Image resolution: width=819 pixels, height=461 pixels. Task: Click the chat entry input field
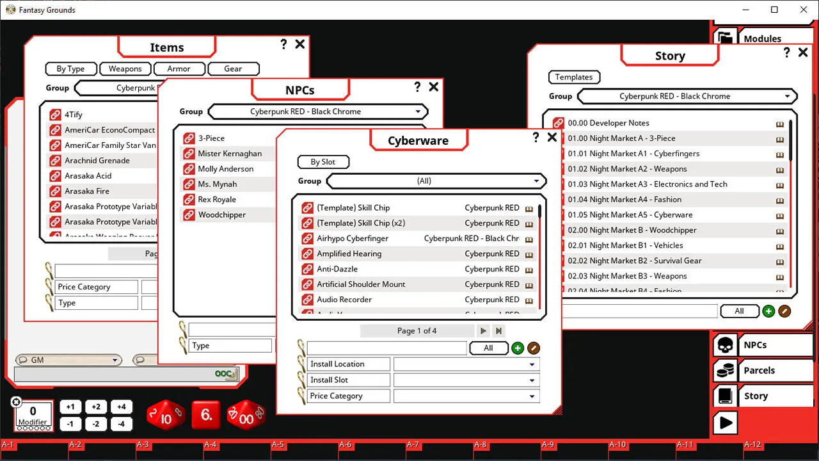click(x=126, y=374)
